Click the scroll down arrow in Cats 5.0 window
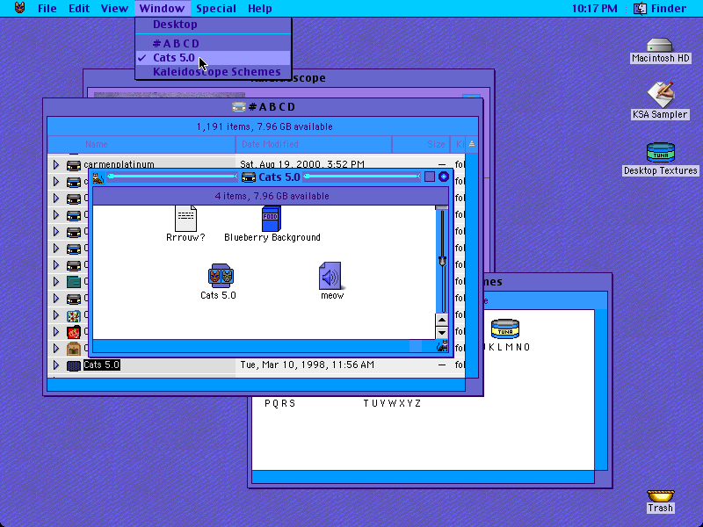The width and height of the screenshot is (703, 527). pyautogui.click(x=442, y=333)
